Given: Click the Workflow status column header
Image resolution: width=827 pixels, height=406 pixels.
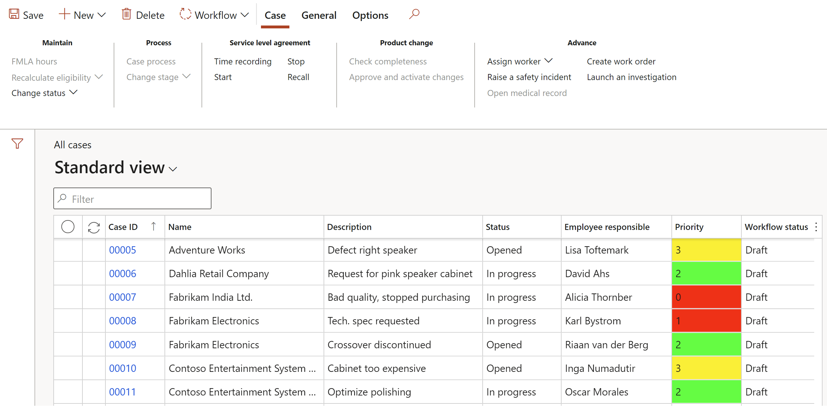Looking at the screenshot, I should click(776, 227).
